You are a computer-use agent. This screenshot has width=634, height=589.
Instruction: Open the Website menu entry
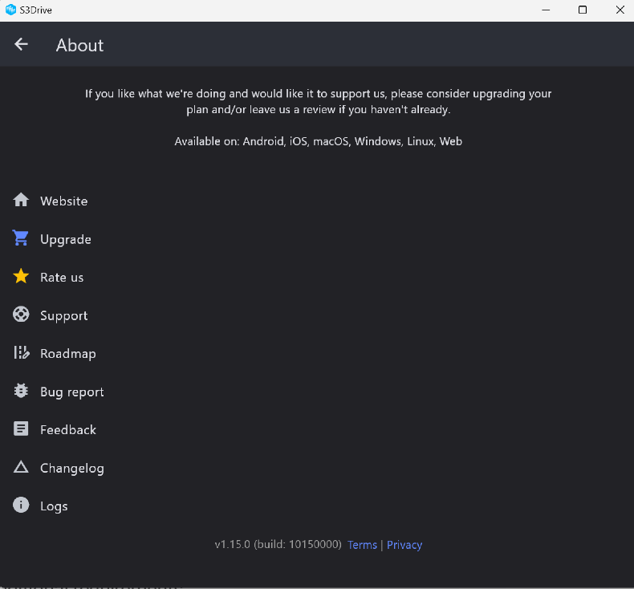click(64, 201)
